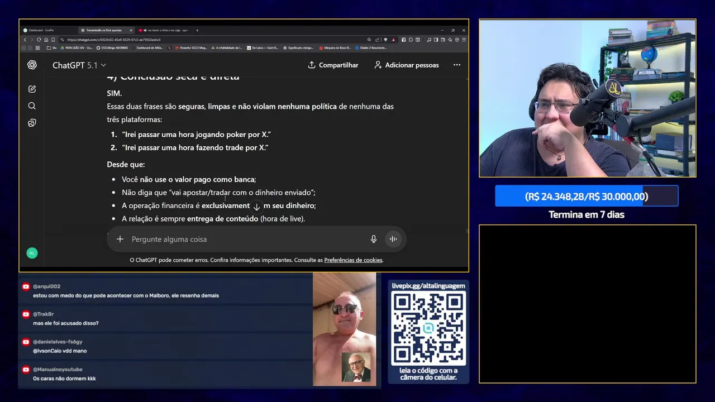Click the @Manualnoyoutube chat username

coord(58,370)
